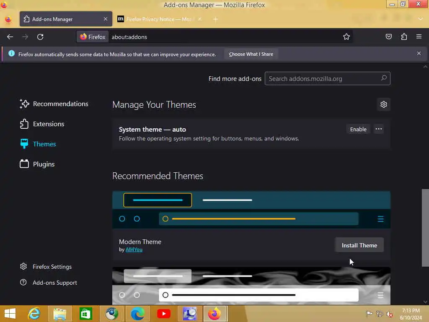This screenshot has height=322, width=429.
Task: Enable the System theme — auto
Action: click(358, 129)
